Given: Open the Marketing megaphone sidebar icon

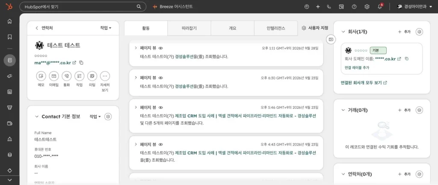Looking at the screenshot, I should coord(10,76).
